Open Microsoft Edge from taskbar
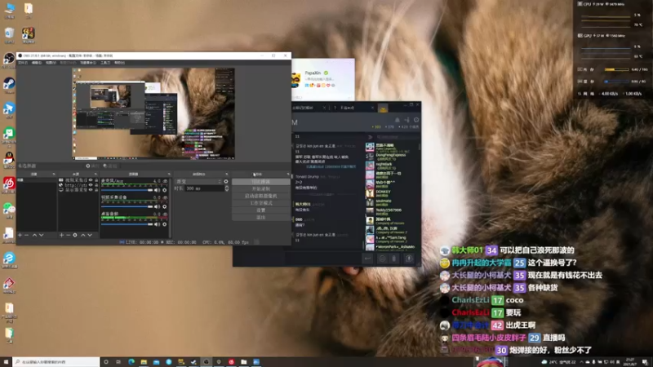Viewport: 653px width, 367px height. pyautogui.click(x=131, y=361)
